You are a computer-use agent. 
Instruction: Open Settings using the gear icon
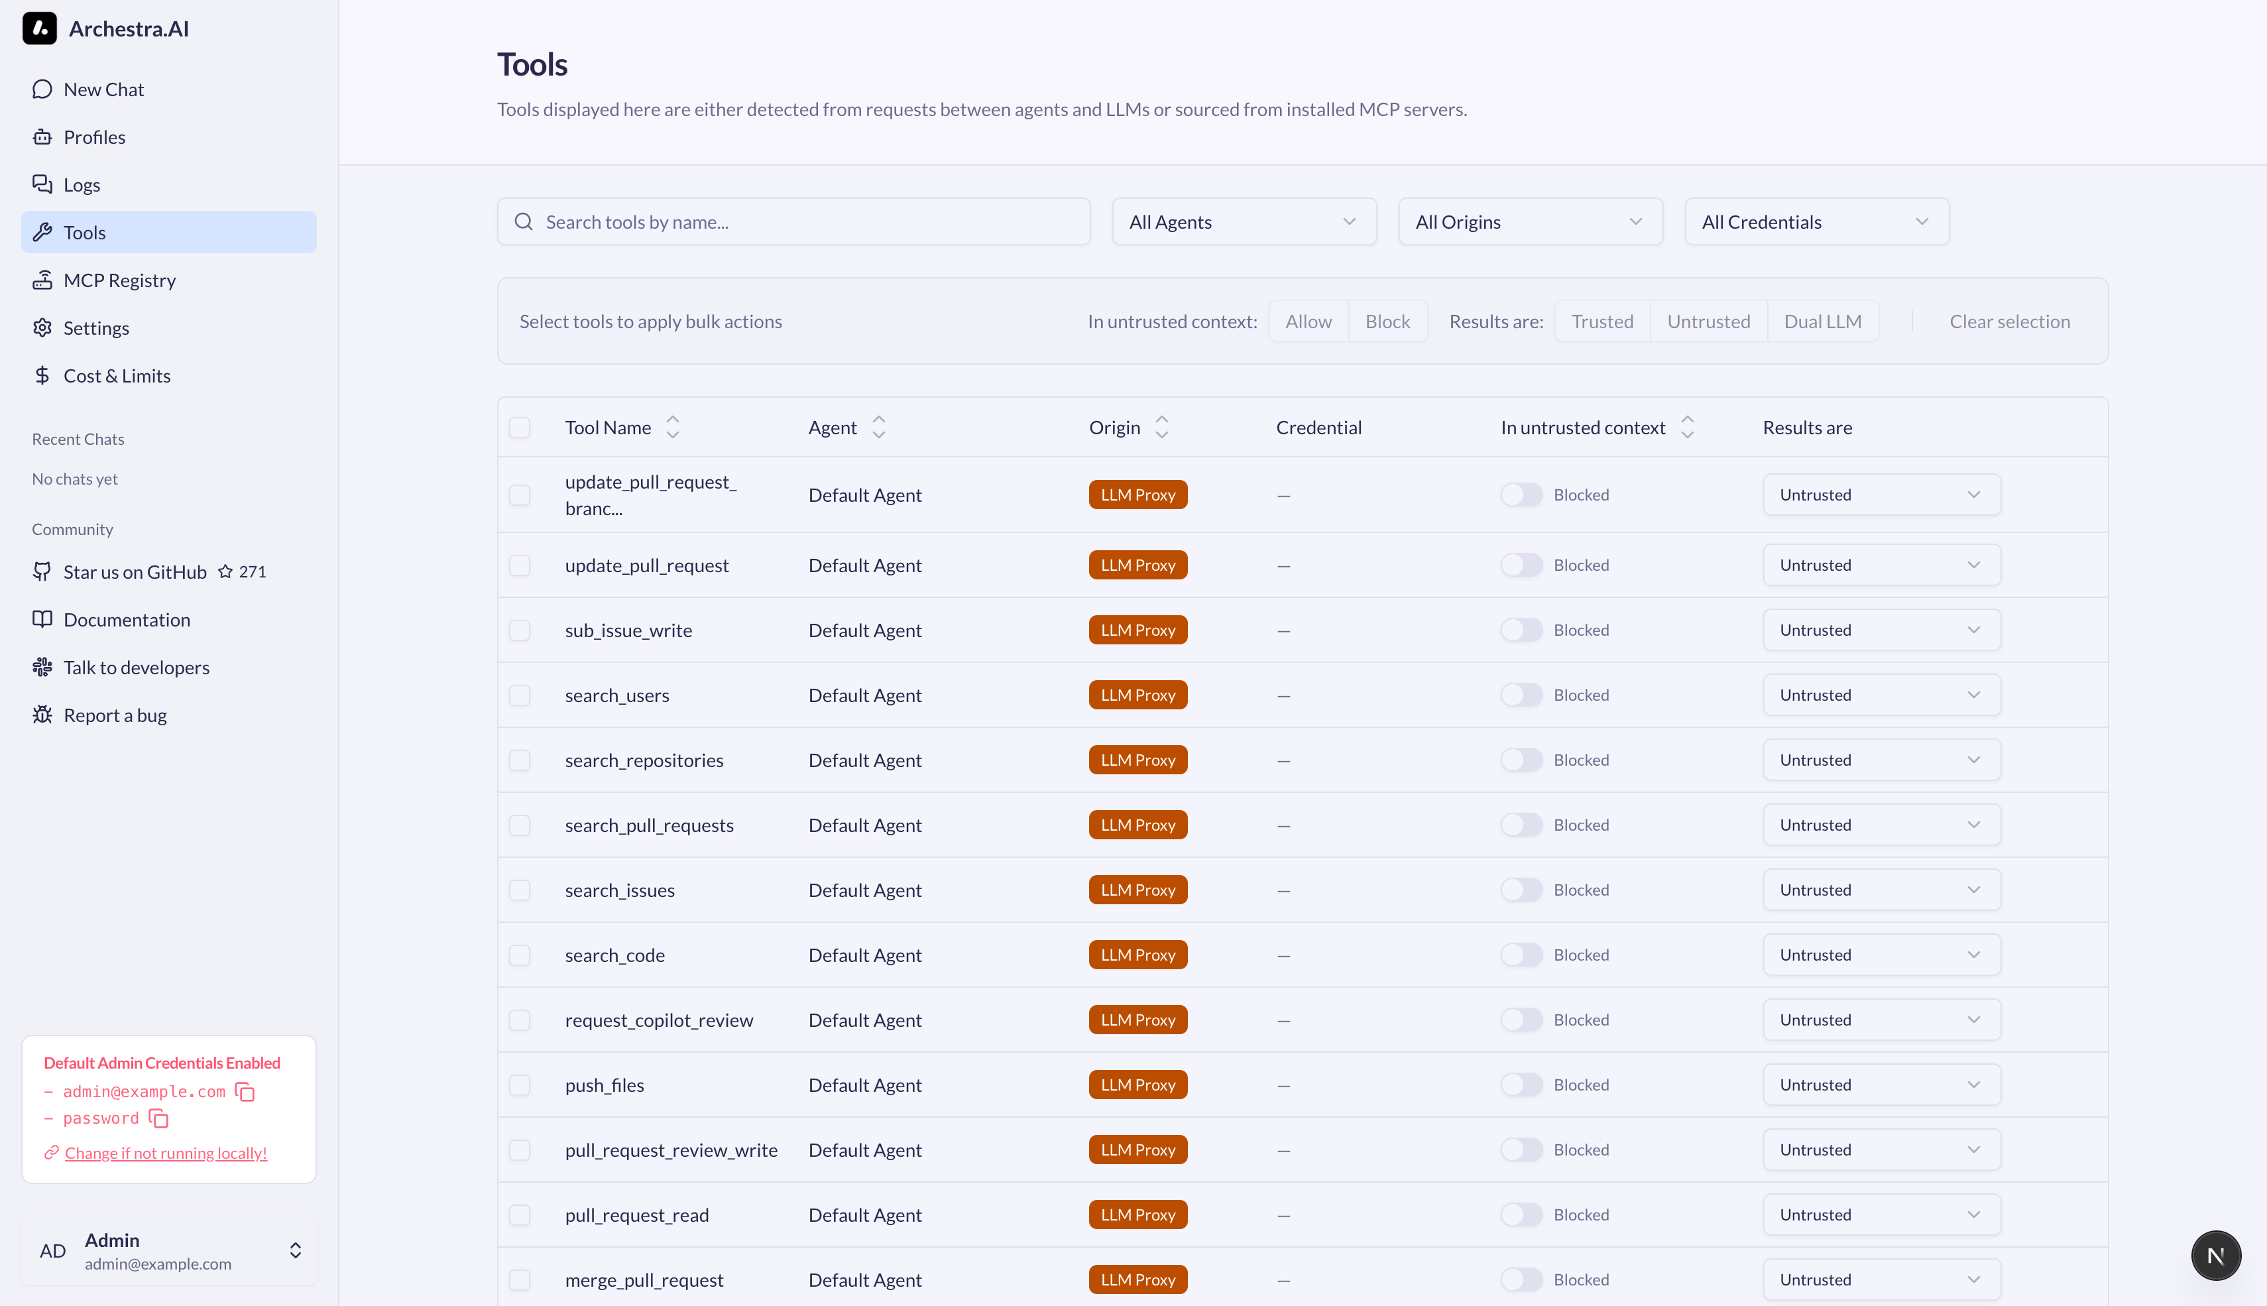pyautogui.click(x=42, y=327)
